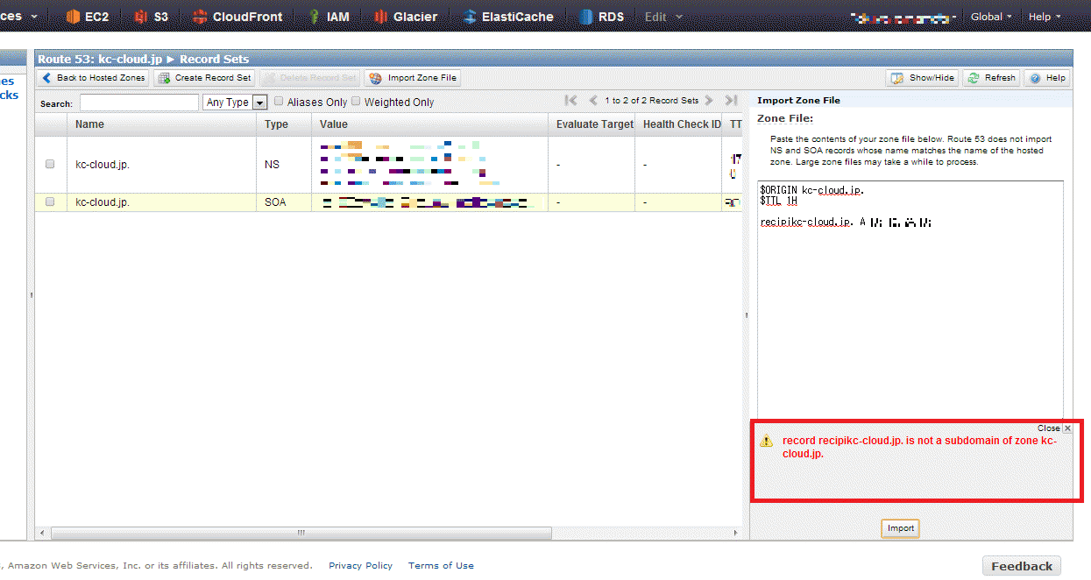Click the Evaluate Target column header
Screen dimensions: 1091x580
(x=592, y=124)
